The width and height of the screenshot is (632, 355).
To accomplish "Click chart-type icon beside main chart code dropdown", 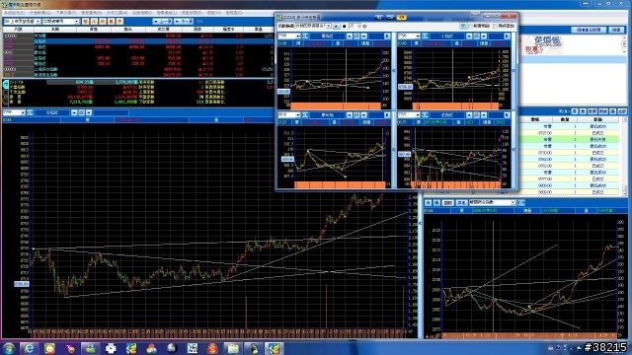I will [x=30, y=112].
